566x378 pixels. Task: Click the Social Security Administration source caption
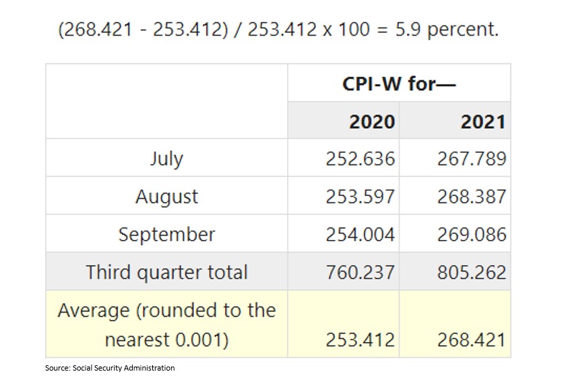[x=110, y=368]
